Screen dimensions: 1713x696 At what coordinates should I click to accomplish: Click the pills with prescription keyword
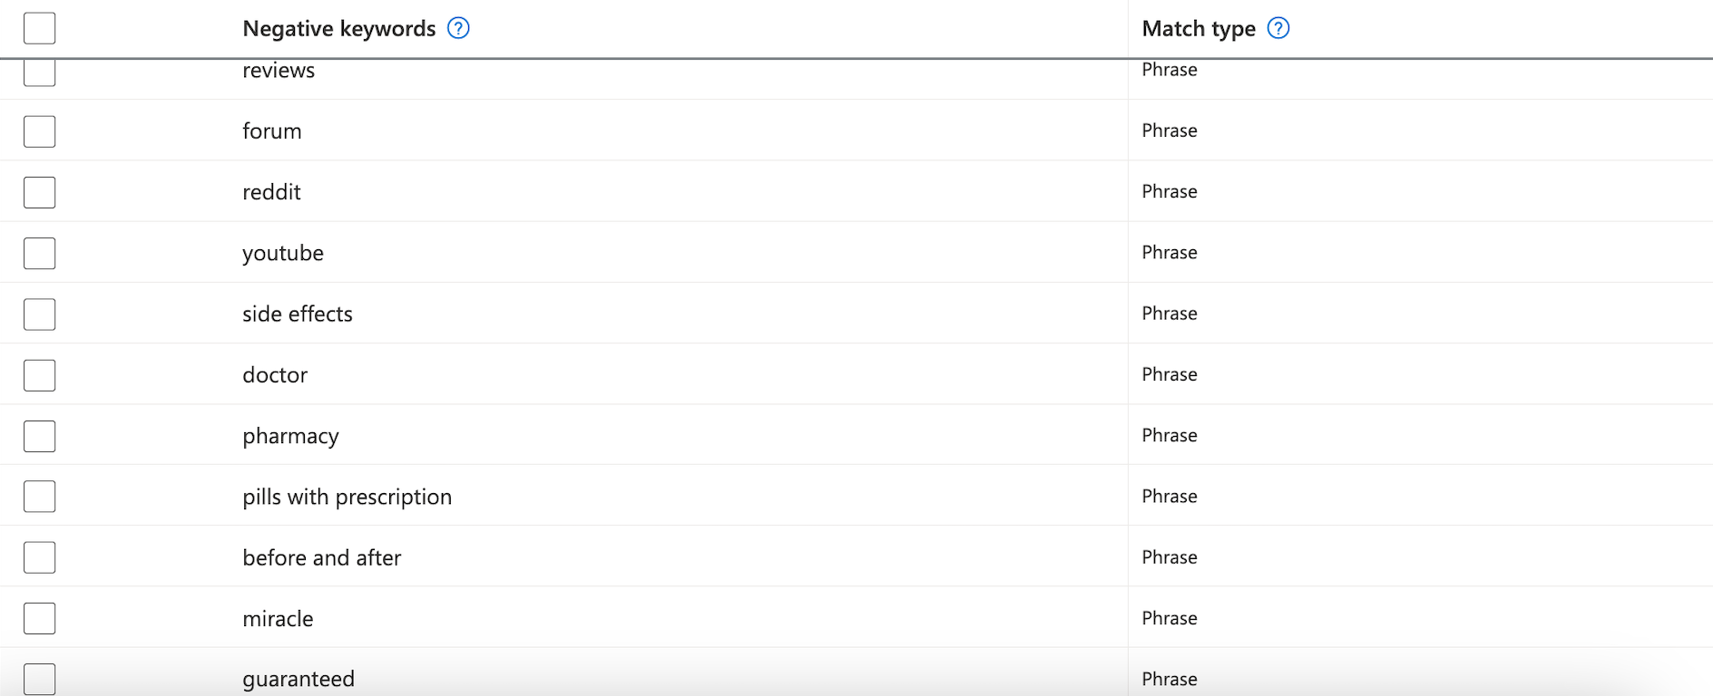[347, 497]
